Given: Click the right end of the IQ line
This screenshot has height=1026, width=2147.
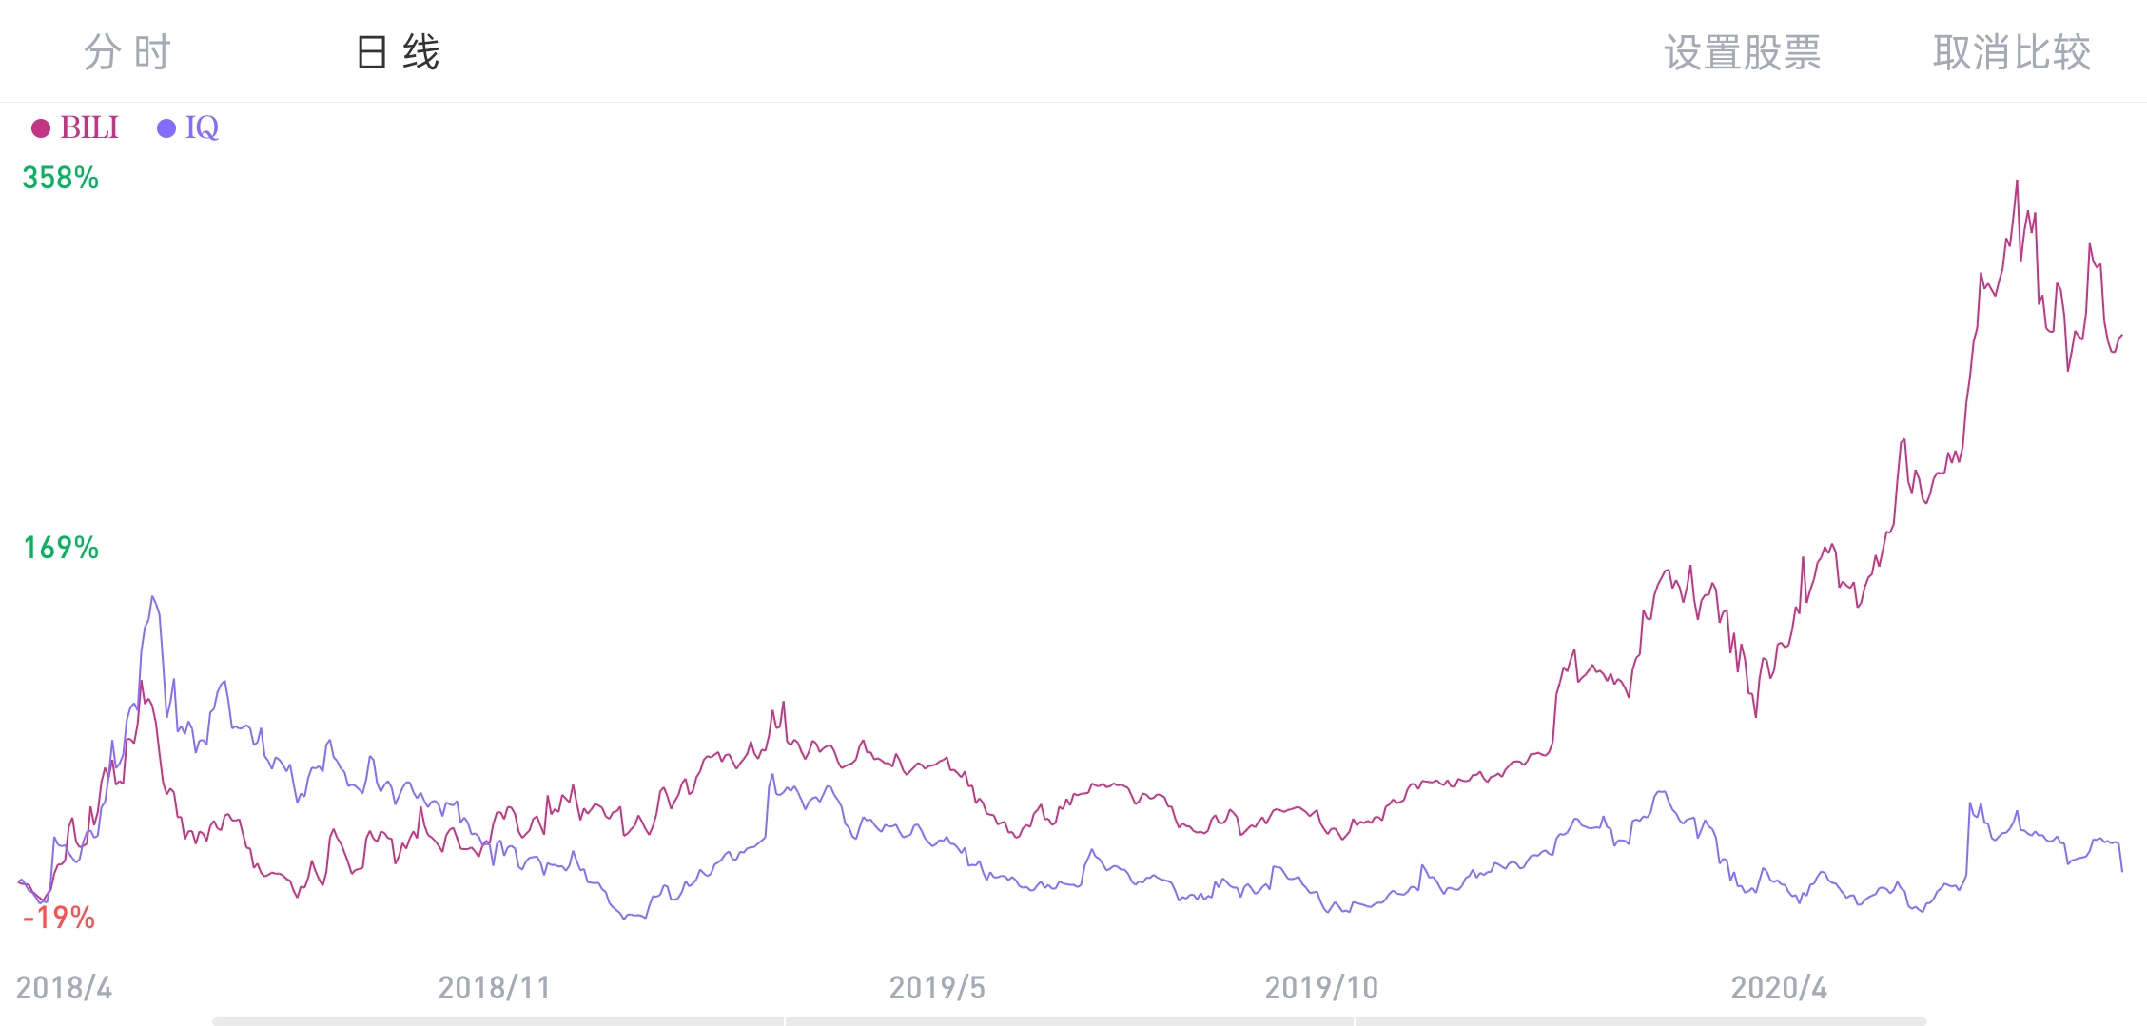Looking at the screenshot, I should pos(2121,869).
